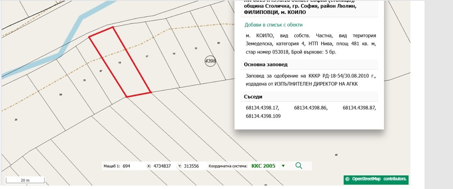Open the coordinate system dropdown arrow
The width and height of the screenshot is (453, 189).
coord(283,166)
